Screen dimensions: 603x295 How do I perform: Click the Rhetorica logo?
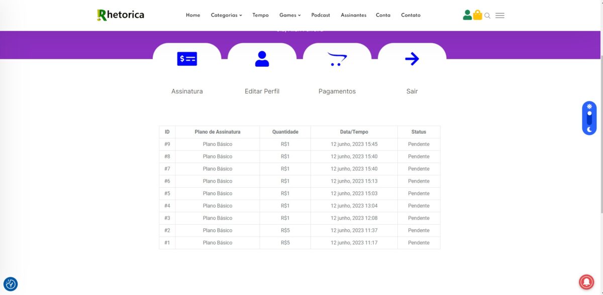pyautogui.click(x=121, y=15)
